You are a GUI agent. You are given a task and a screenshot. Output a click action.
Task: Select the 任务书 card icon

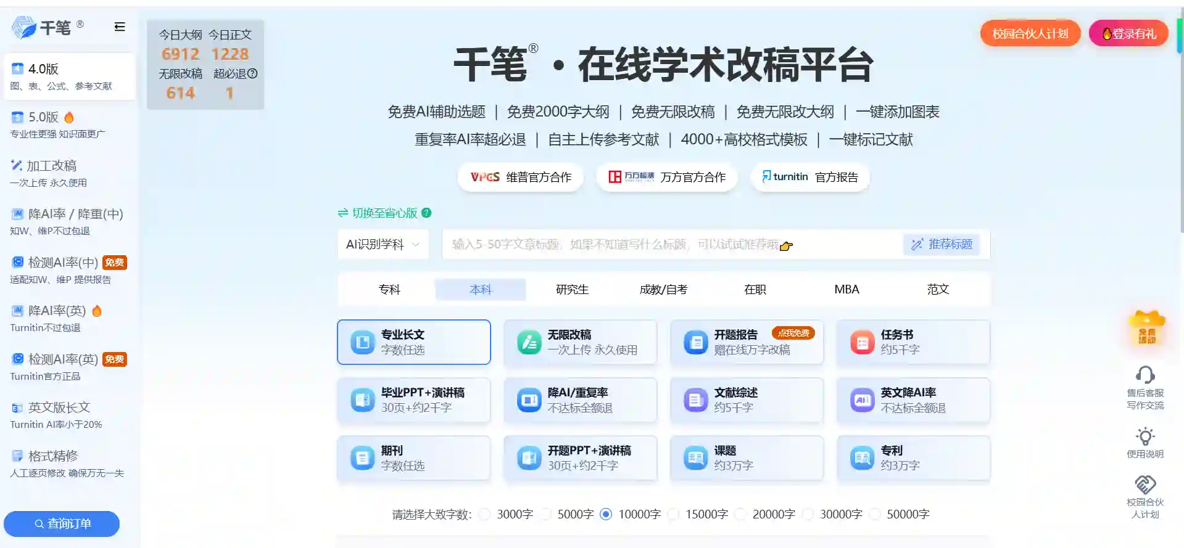(x=863, y=342)
